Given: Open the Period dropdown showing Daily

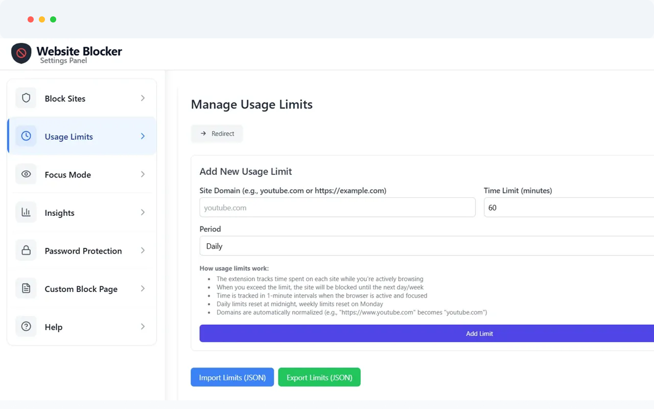Looking at the screenshot, I should (427, 246).
